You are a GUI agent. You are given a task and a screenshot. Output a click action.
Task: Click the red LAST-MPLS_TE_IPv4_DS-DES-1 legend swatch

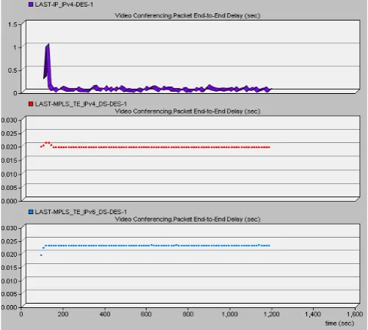[31, 104]
